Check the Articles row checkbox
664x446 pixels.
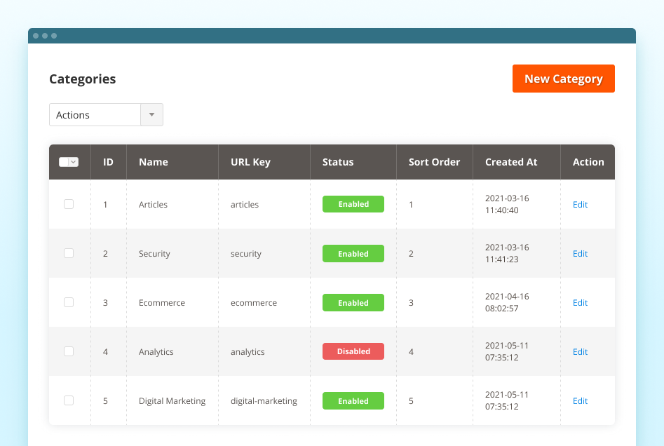tap(69, 204)
